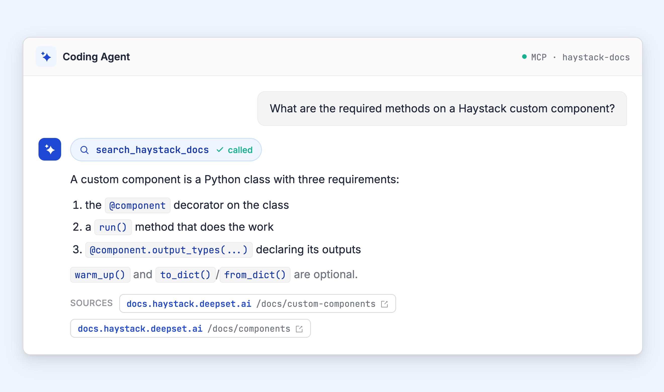Image resolution: width=664 pixels, height=392 pixels.
Task: Open external link icon on custom-components source
Action: click(x=385, y=304)
